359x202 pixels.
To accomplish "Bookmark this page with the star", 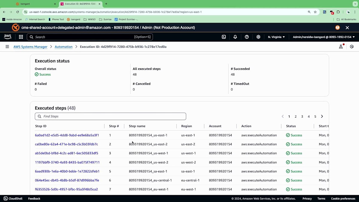I will pos(315,12).
